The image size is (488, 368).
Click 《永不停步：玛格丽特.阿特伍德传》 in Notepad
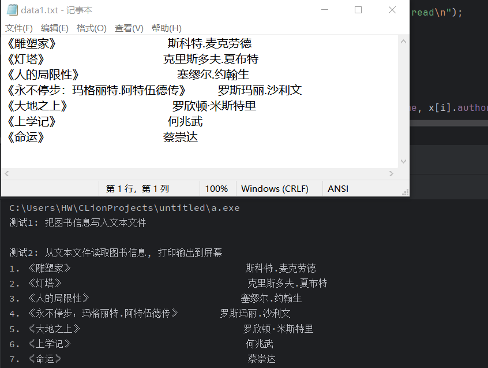96,90
